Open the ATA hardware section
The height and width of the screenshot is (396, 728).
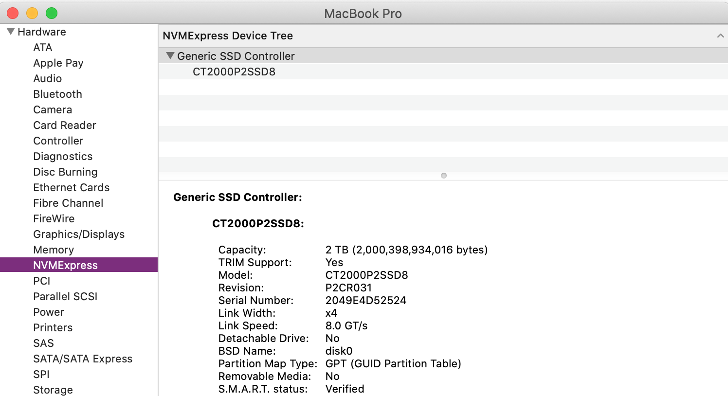(x=42, y=47)
